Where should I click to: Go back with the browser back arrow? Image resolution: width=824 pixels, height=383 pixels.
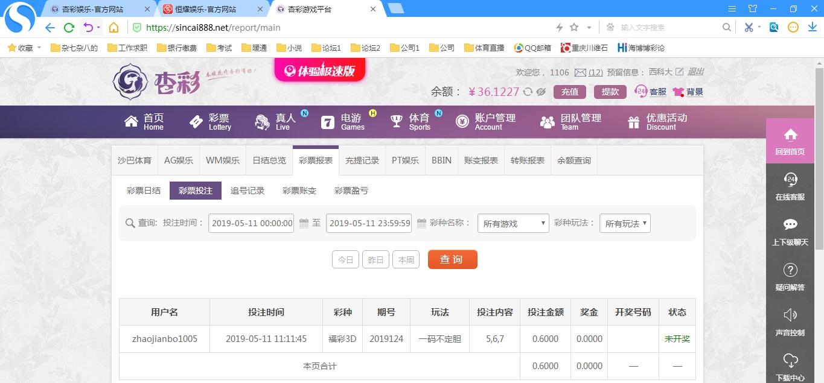[x=50, y=28]
